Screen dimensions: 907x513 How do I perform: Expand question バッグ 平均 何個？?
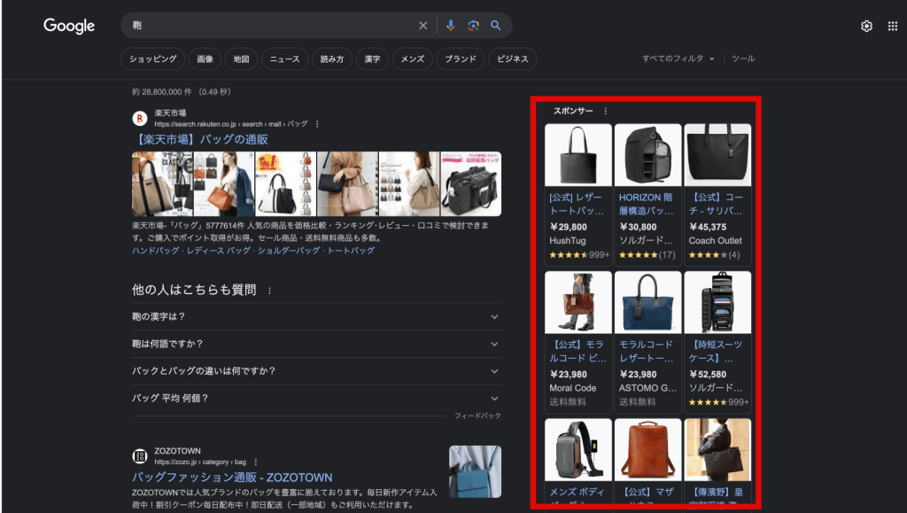316,399
